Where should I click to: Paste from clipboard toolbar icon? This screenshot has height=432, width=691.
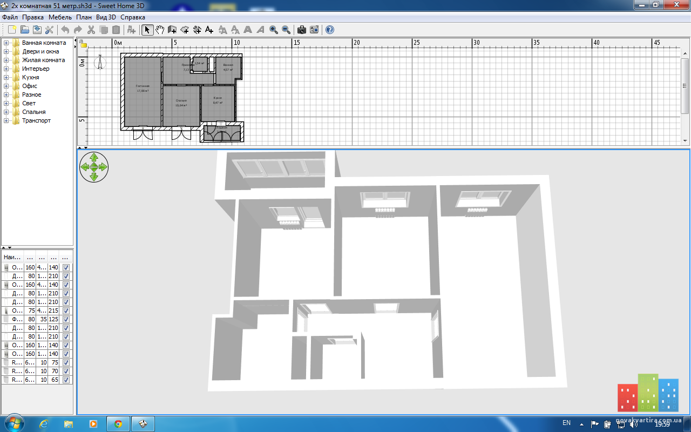(x=116, y=30)
